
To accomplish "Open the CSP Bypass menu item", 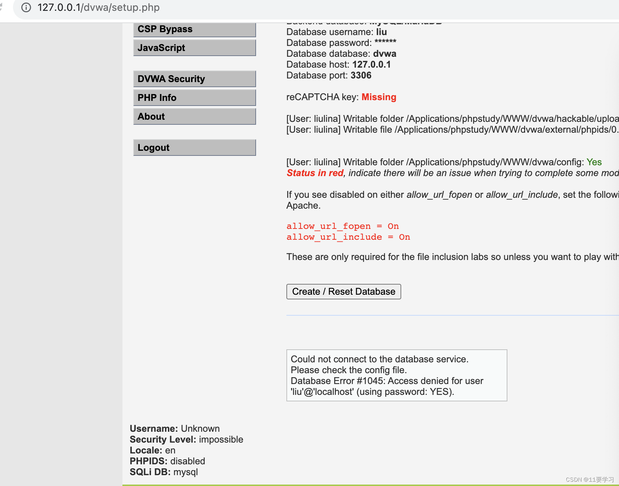I will click(x=194, y=29).
